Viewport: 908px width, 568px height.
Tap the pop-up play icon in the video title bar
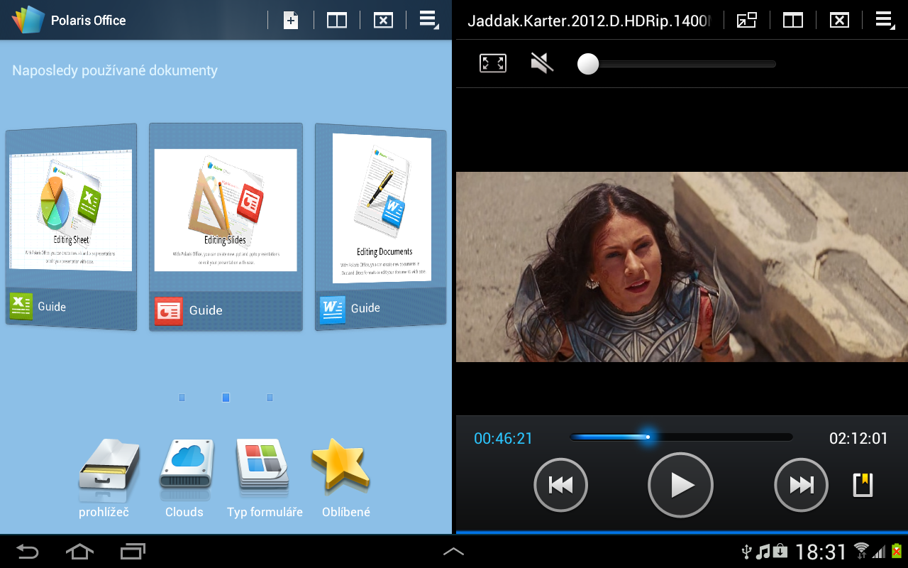pyautogui.click(x=746, y=19)
